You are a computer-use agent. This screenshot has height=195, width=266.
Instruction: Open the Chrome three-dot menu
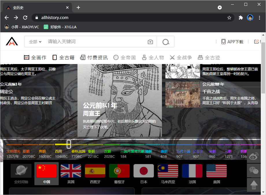[259, 18]
